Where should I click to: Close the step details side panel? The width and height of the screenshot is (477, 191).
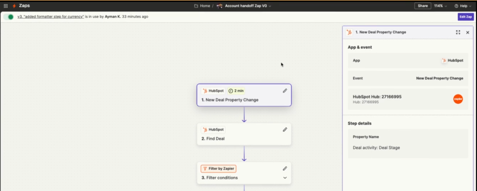[x=468, y=32]
